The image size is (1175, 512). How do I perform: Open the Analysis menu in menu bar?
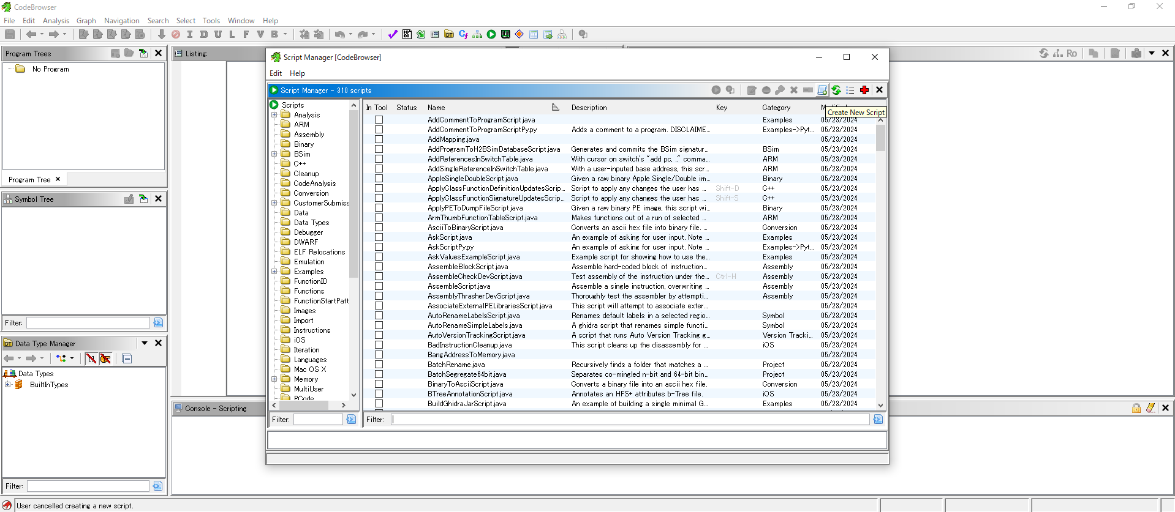click(56, 20)
